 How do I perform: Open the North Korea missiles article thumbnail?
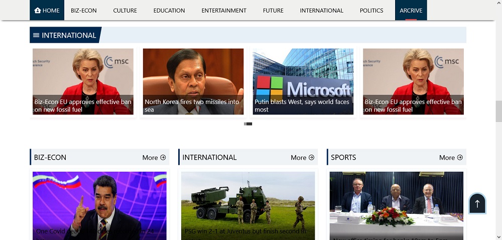click(193, 82)
